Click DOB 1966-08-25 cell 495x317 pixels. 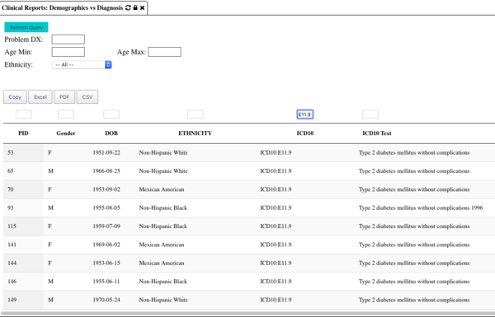(x=106, y=171)
